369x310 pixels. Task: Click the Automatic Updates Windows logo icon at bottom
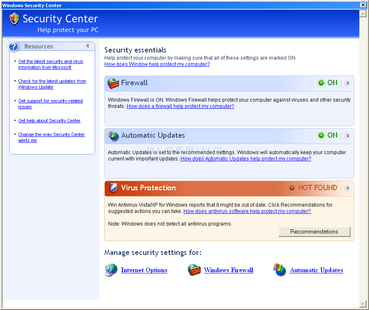[279, 270]
